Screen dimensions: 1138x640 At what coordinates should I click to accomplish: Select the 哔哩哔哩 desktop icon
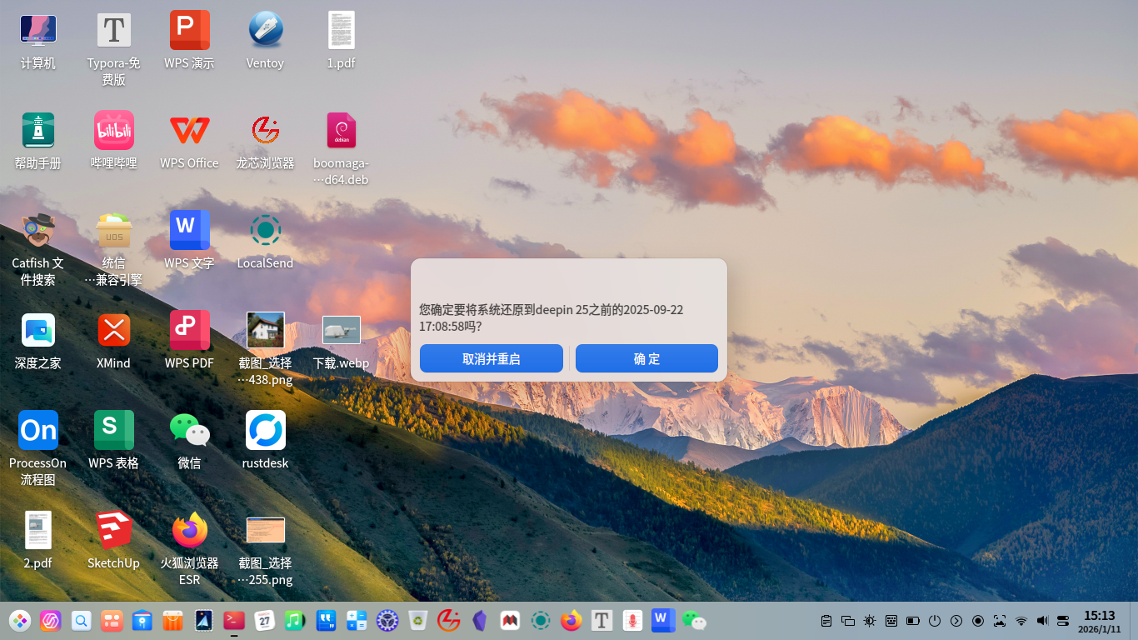(114, 142)
